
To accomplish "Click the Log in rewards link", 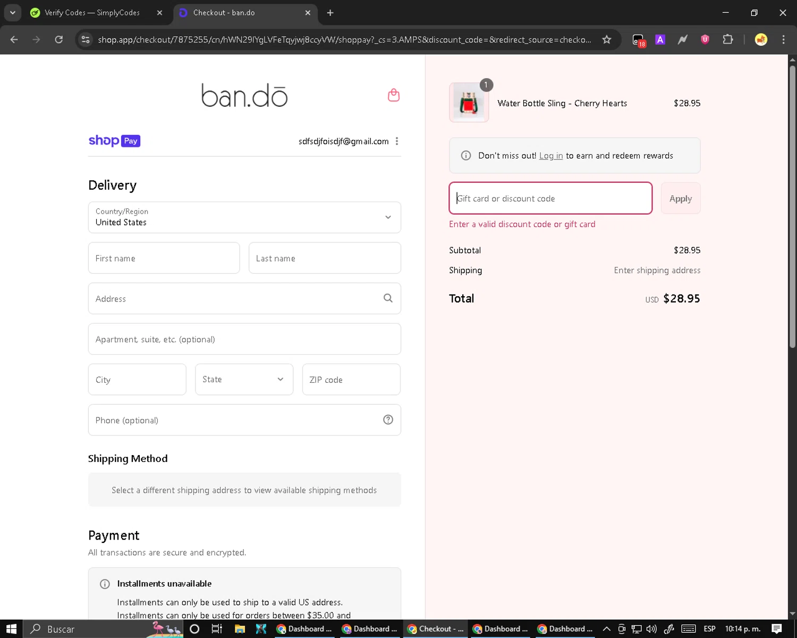I will coord(551,156).
